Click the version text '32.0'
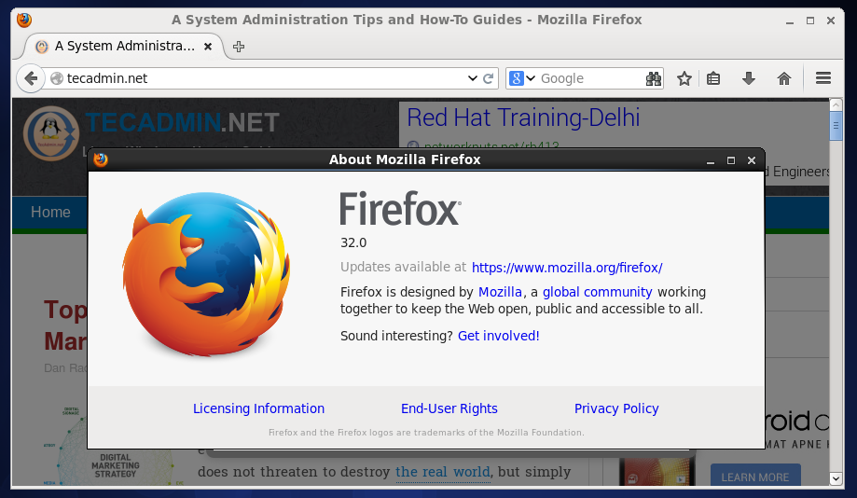 click(x=353, y=242)
